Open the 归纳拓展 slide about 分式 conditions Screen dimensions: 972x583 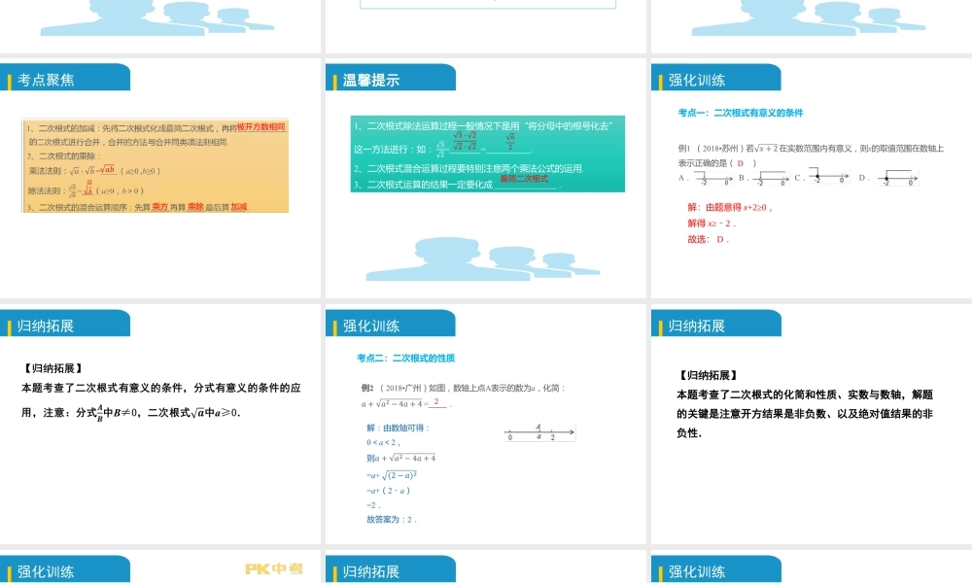pyautogui.click(x=160, y=424)
